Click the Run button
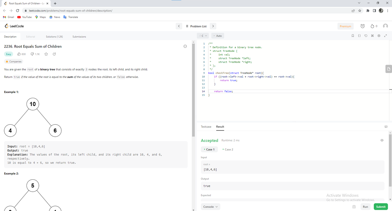Viewport: 392px width, 211px height. [x=365, y=207]
